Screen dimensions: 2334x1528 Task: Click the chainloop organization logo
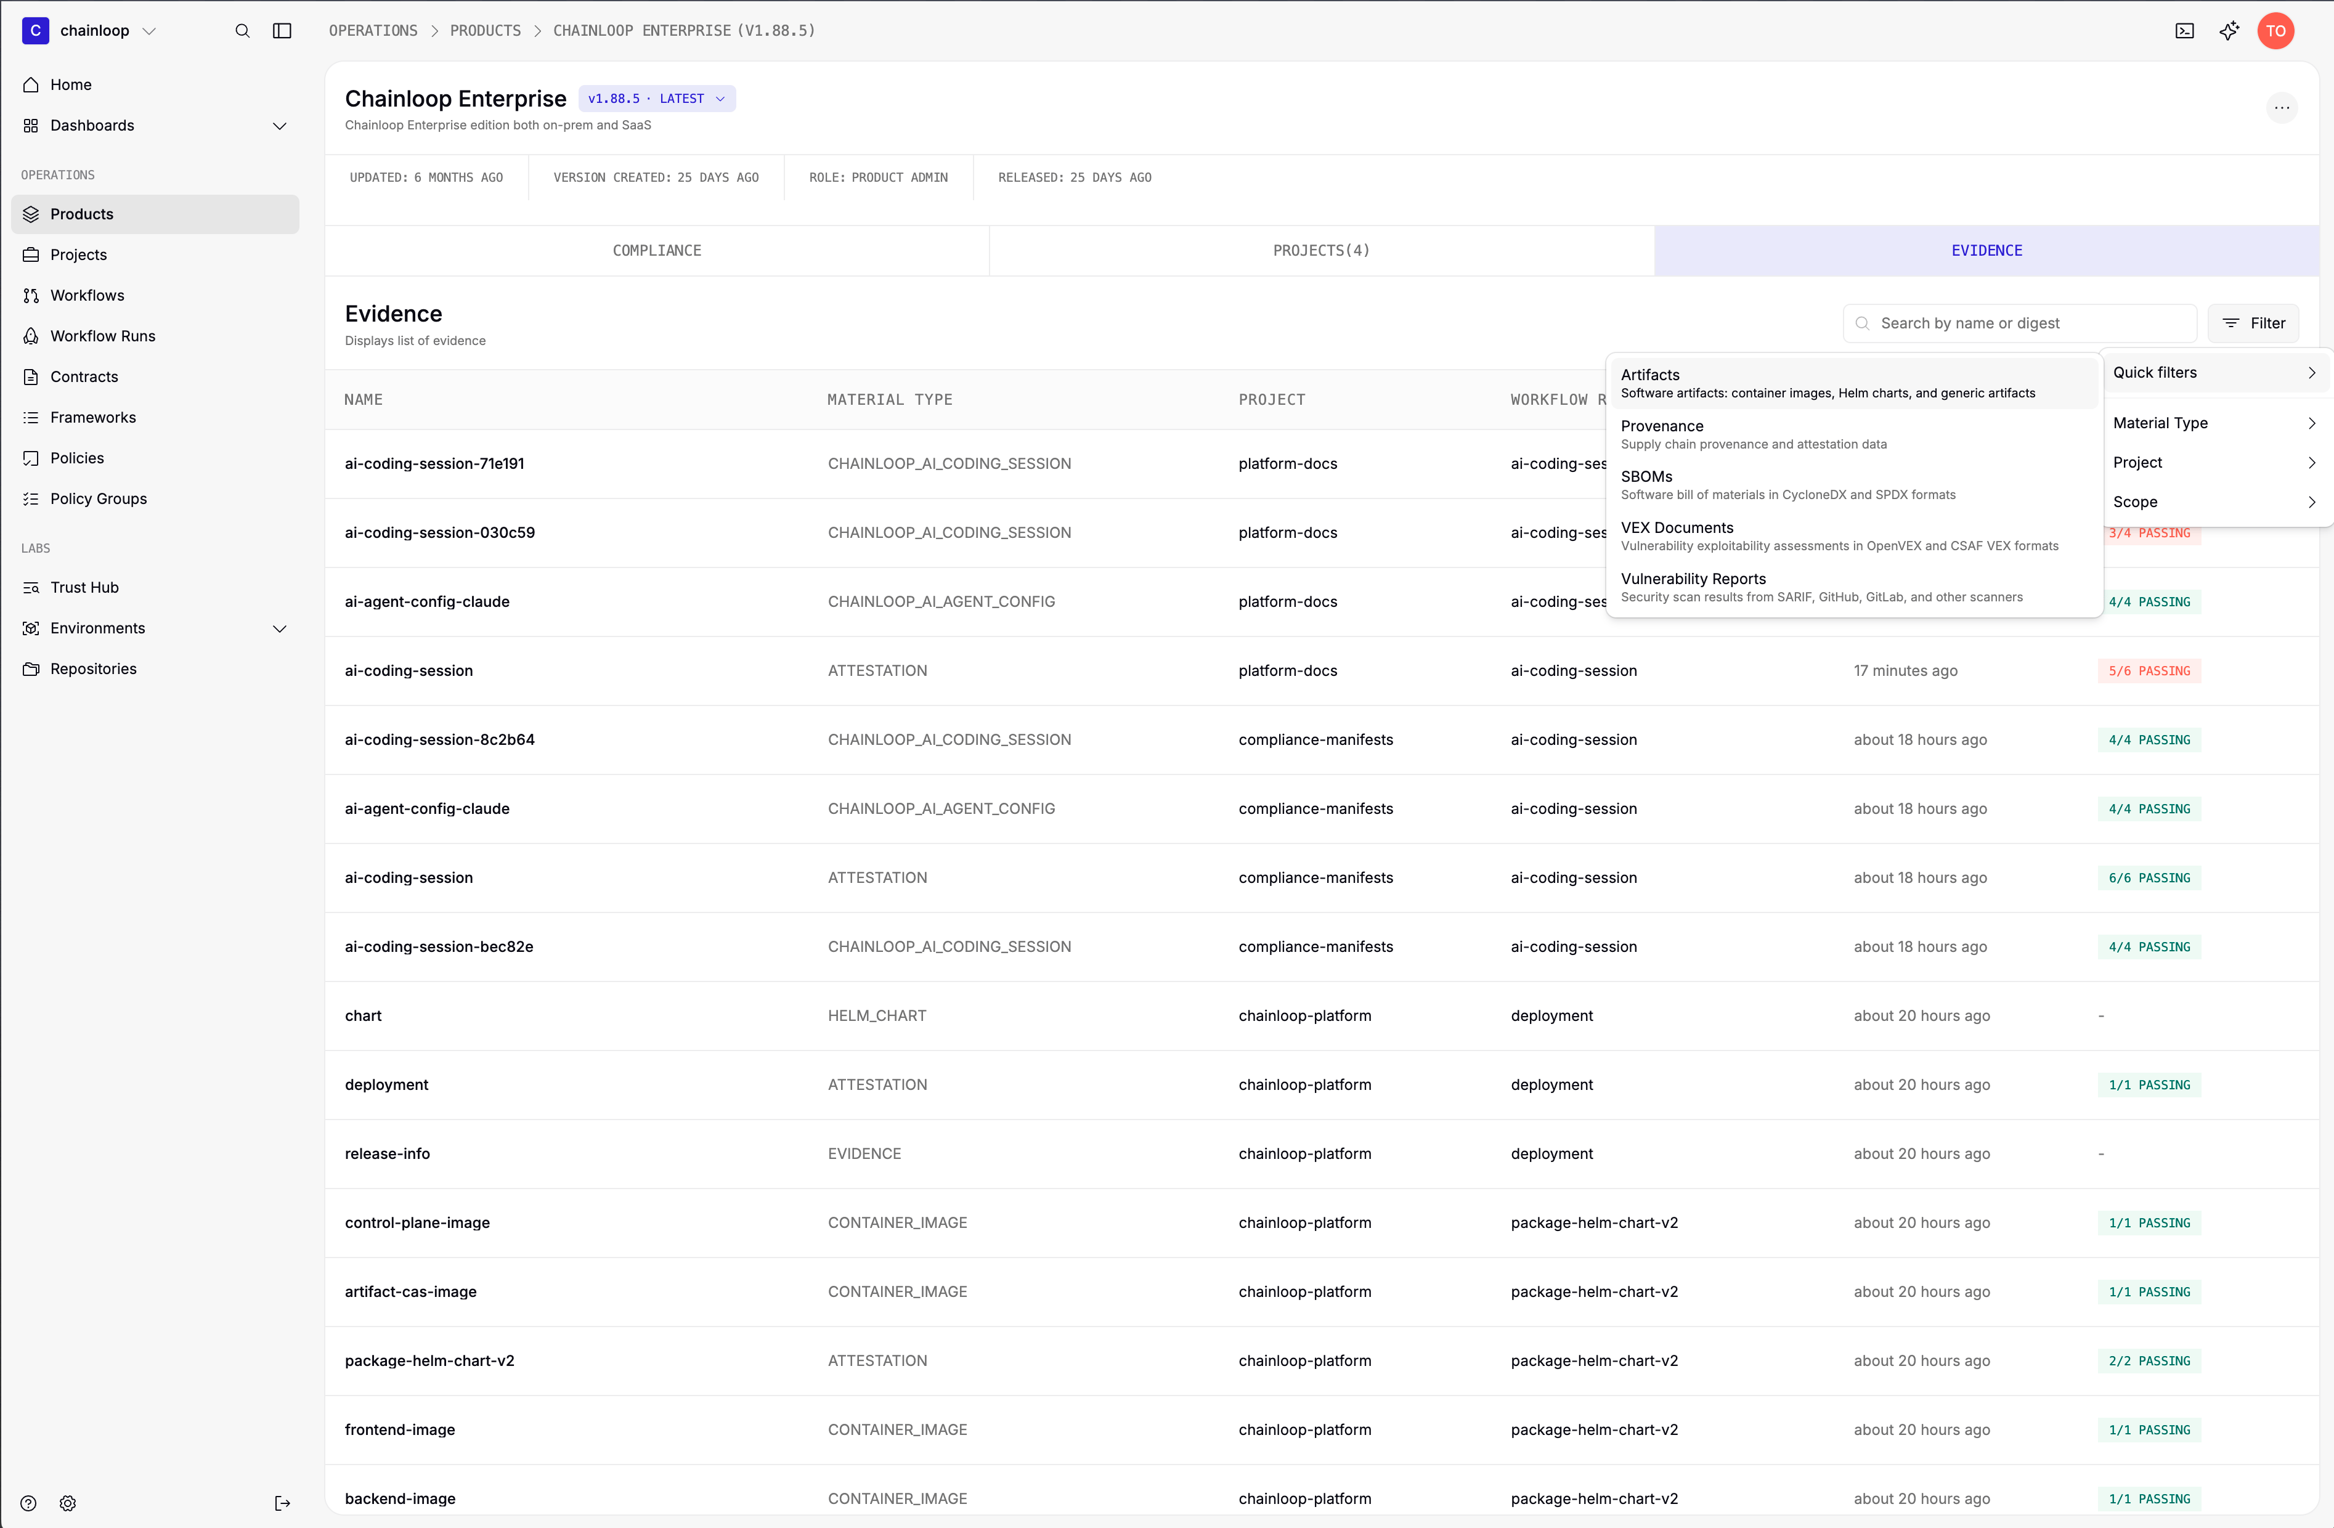(x=35, y=30)
